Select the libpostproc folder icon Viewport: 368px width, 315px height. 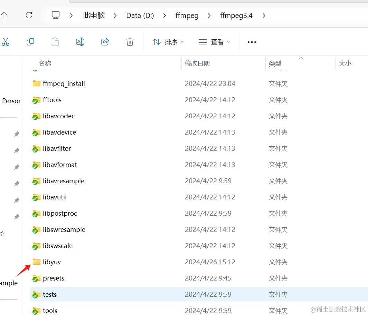point(36,213)
